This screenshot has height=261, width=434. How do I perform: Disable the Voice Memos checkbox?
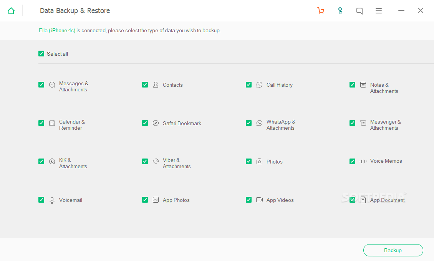tap(352, 161)
